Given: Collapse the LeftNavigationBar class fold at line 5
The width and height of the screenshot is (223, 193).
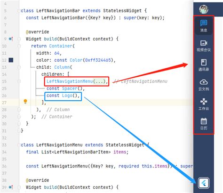Looking at the screenshot, I should point(19,11).
